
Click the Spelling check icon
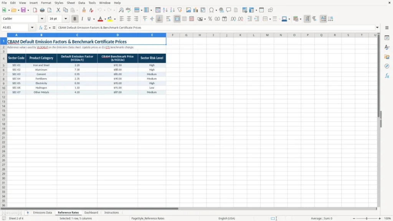click(x=128, y=10)
